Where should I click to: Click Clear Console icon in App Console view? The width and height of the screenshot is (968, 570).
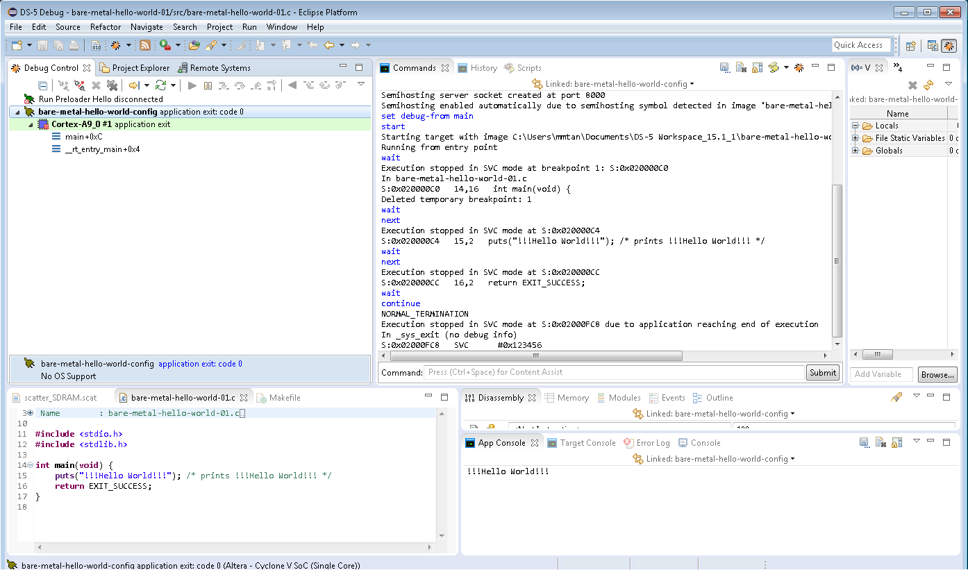coord(880,443)
